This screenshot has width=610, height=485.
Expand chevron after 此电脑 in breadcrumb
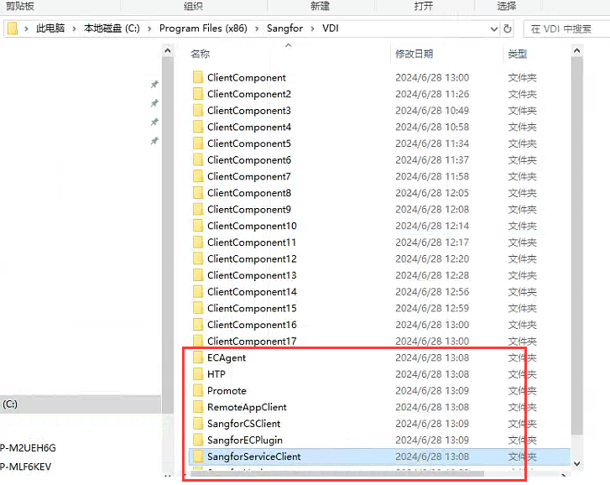[74, 29]
